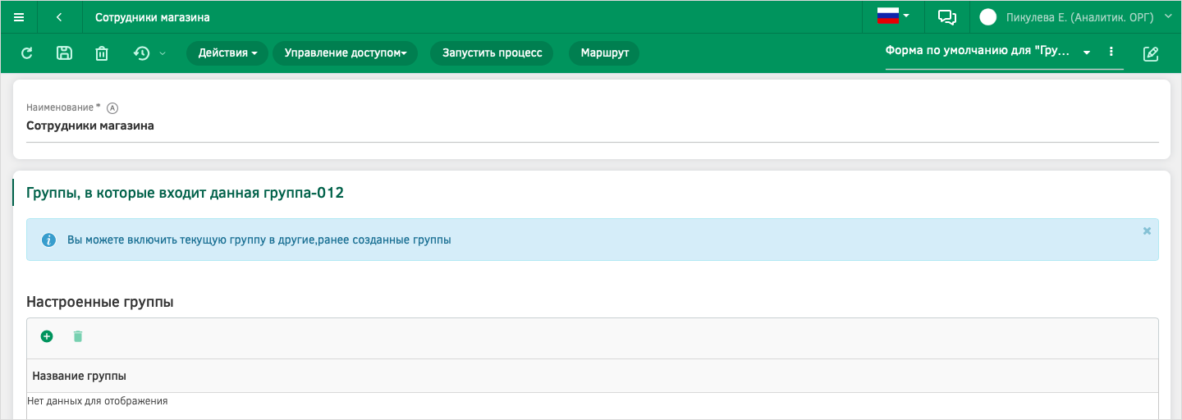
Task: Open the hamburger main menu
Action: point(19,17)
